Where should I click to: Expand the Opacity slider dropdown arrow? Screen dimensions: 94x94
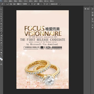(32, 4)
